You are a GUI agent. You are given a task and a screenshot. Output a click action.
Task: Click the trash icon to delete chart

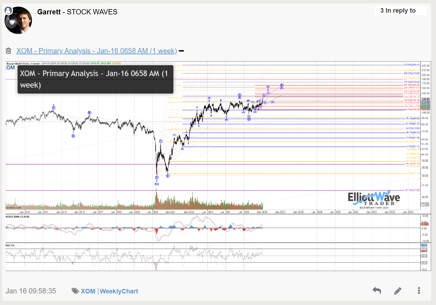point(8,51)
